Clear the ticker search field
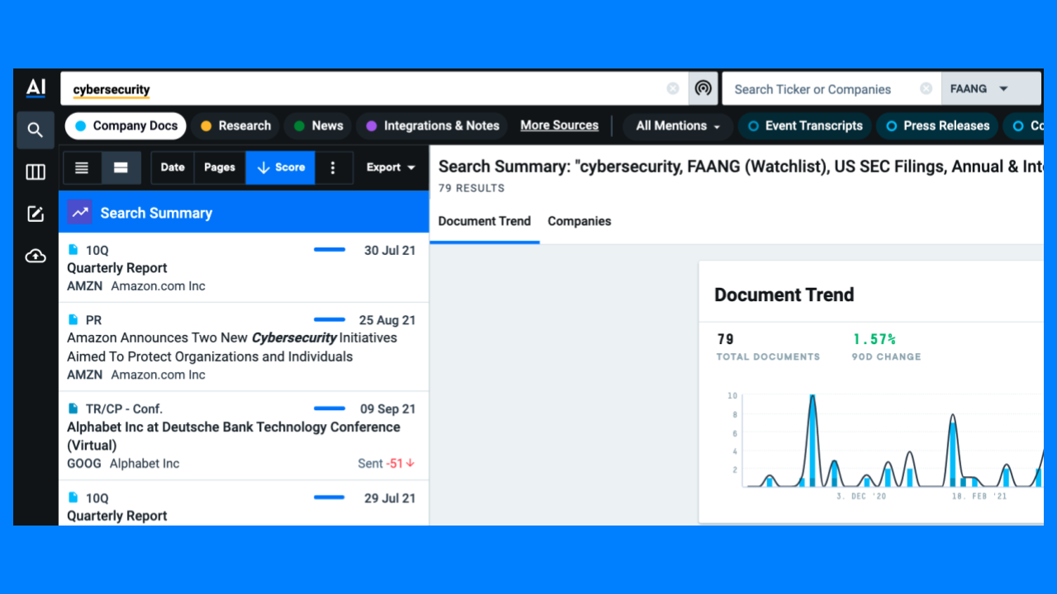Viewport: 1057px width, 594px height. click(x=927, y=88)
